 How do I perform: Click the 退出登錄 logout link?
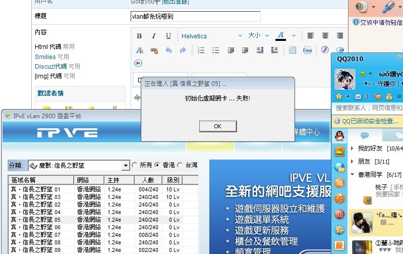(x=176, y=2)
